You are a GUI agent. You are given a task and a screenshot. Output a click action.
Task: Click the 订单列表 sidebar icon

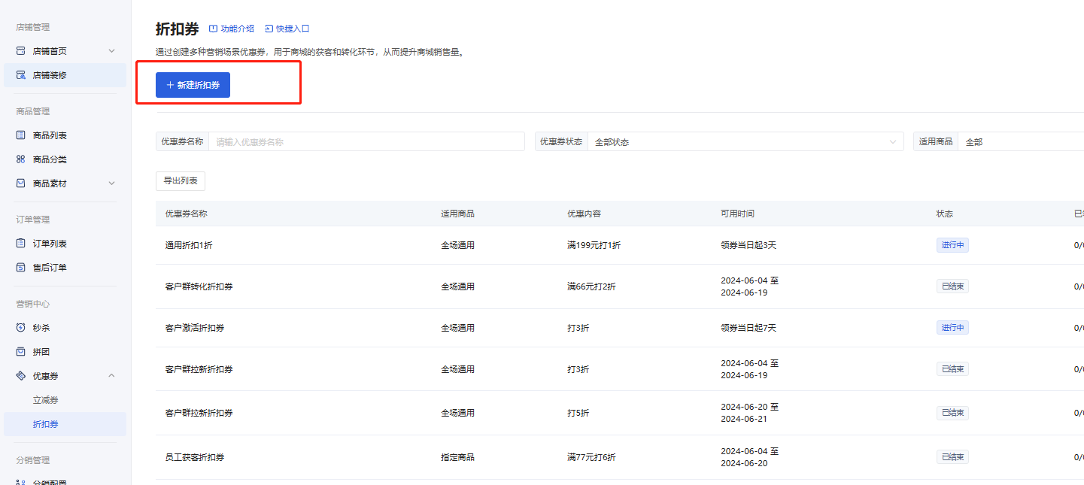coord(21,244)
